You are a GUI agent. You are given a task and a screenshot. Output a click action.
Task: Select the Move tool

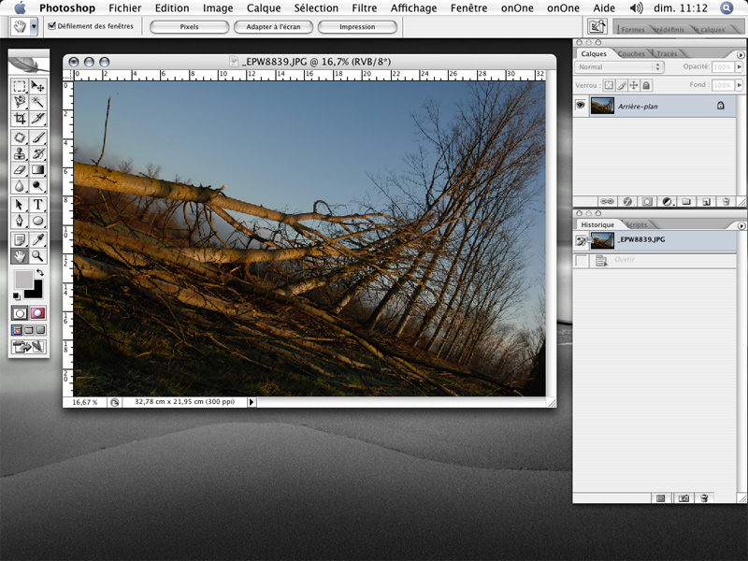click(x=37, y=86)
